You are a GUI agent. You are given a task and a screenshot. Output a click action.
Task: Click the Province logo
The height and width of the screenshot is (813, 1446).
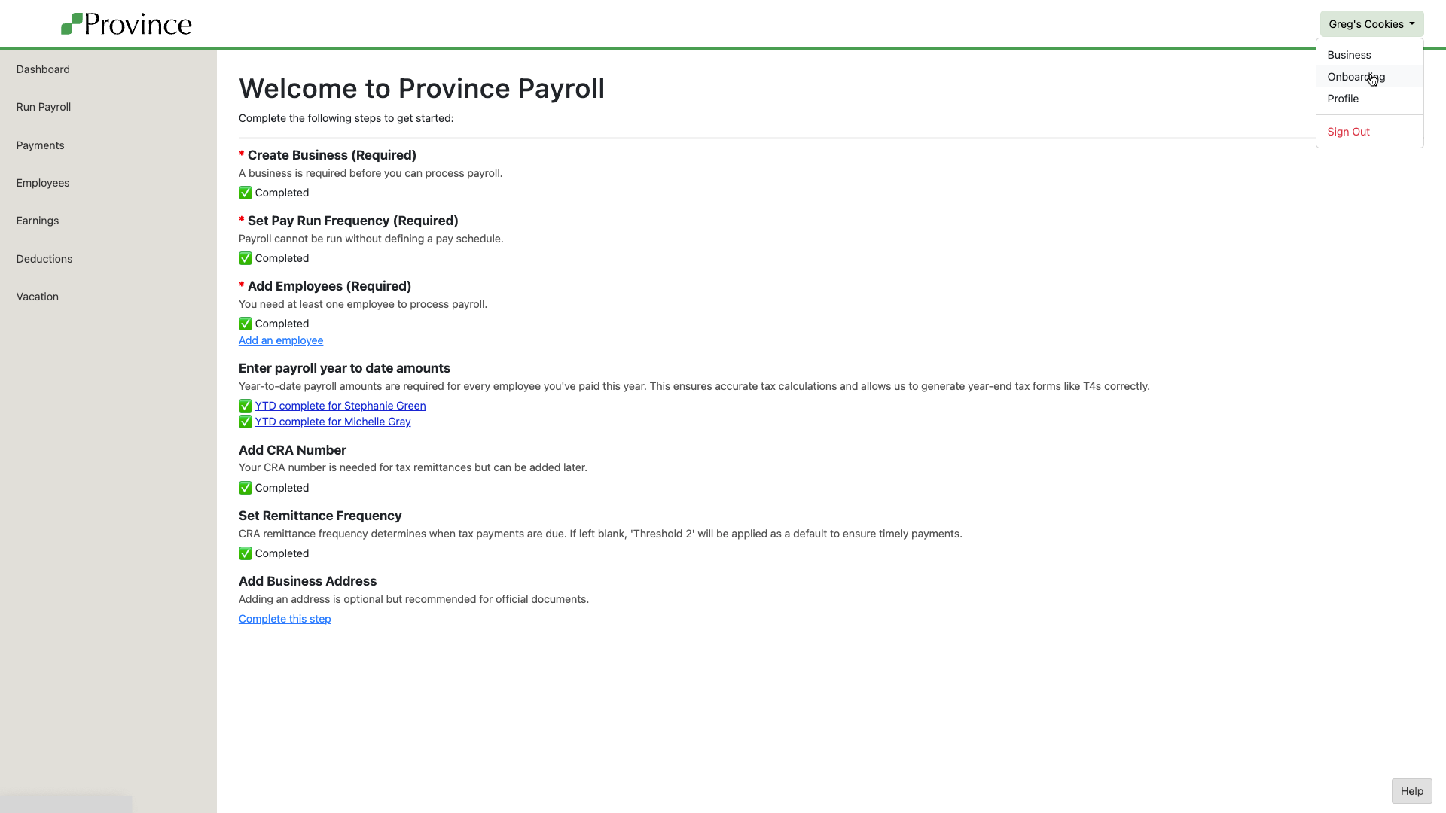(126, 24)
